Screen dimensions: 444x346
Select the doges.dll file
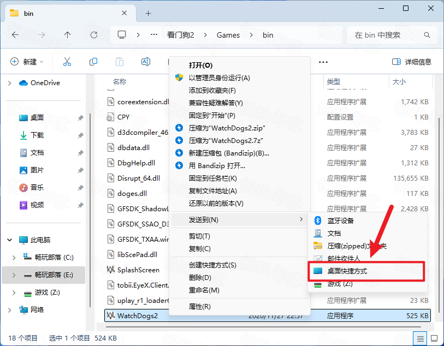pyautogui.click(x=132, y=194)
